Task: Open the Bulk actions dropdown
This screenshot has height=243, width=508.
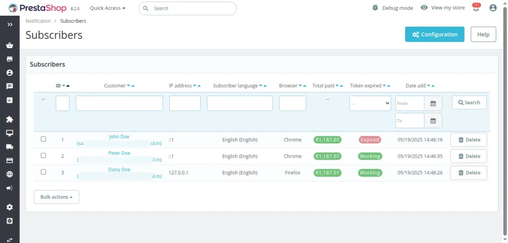Action: click(56, 197)
